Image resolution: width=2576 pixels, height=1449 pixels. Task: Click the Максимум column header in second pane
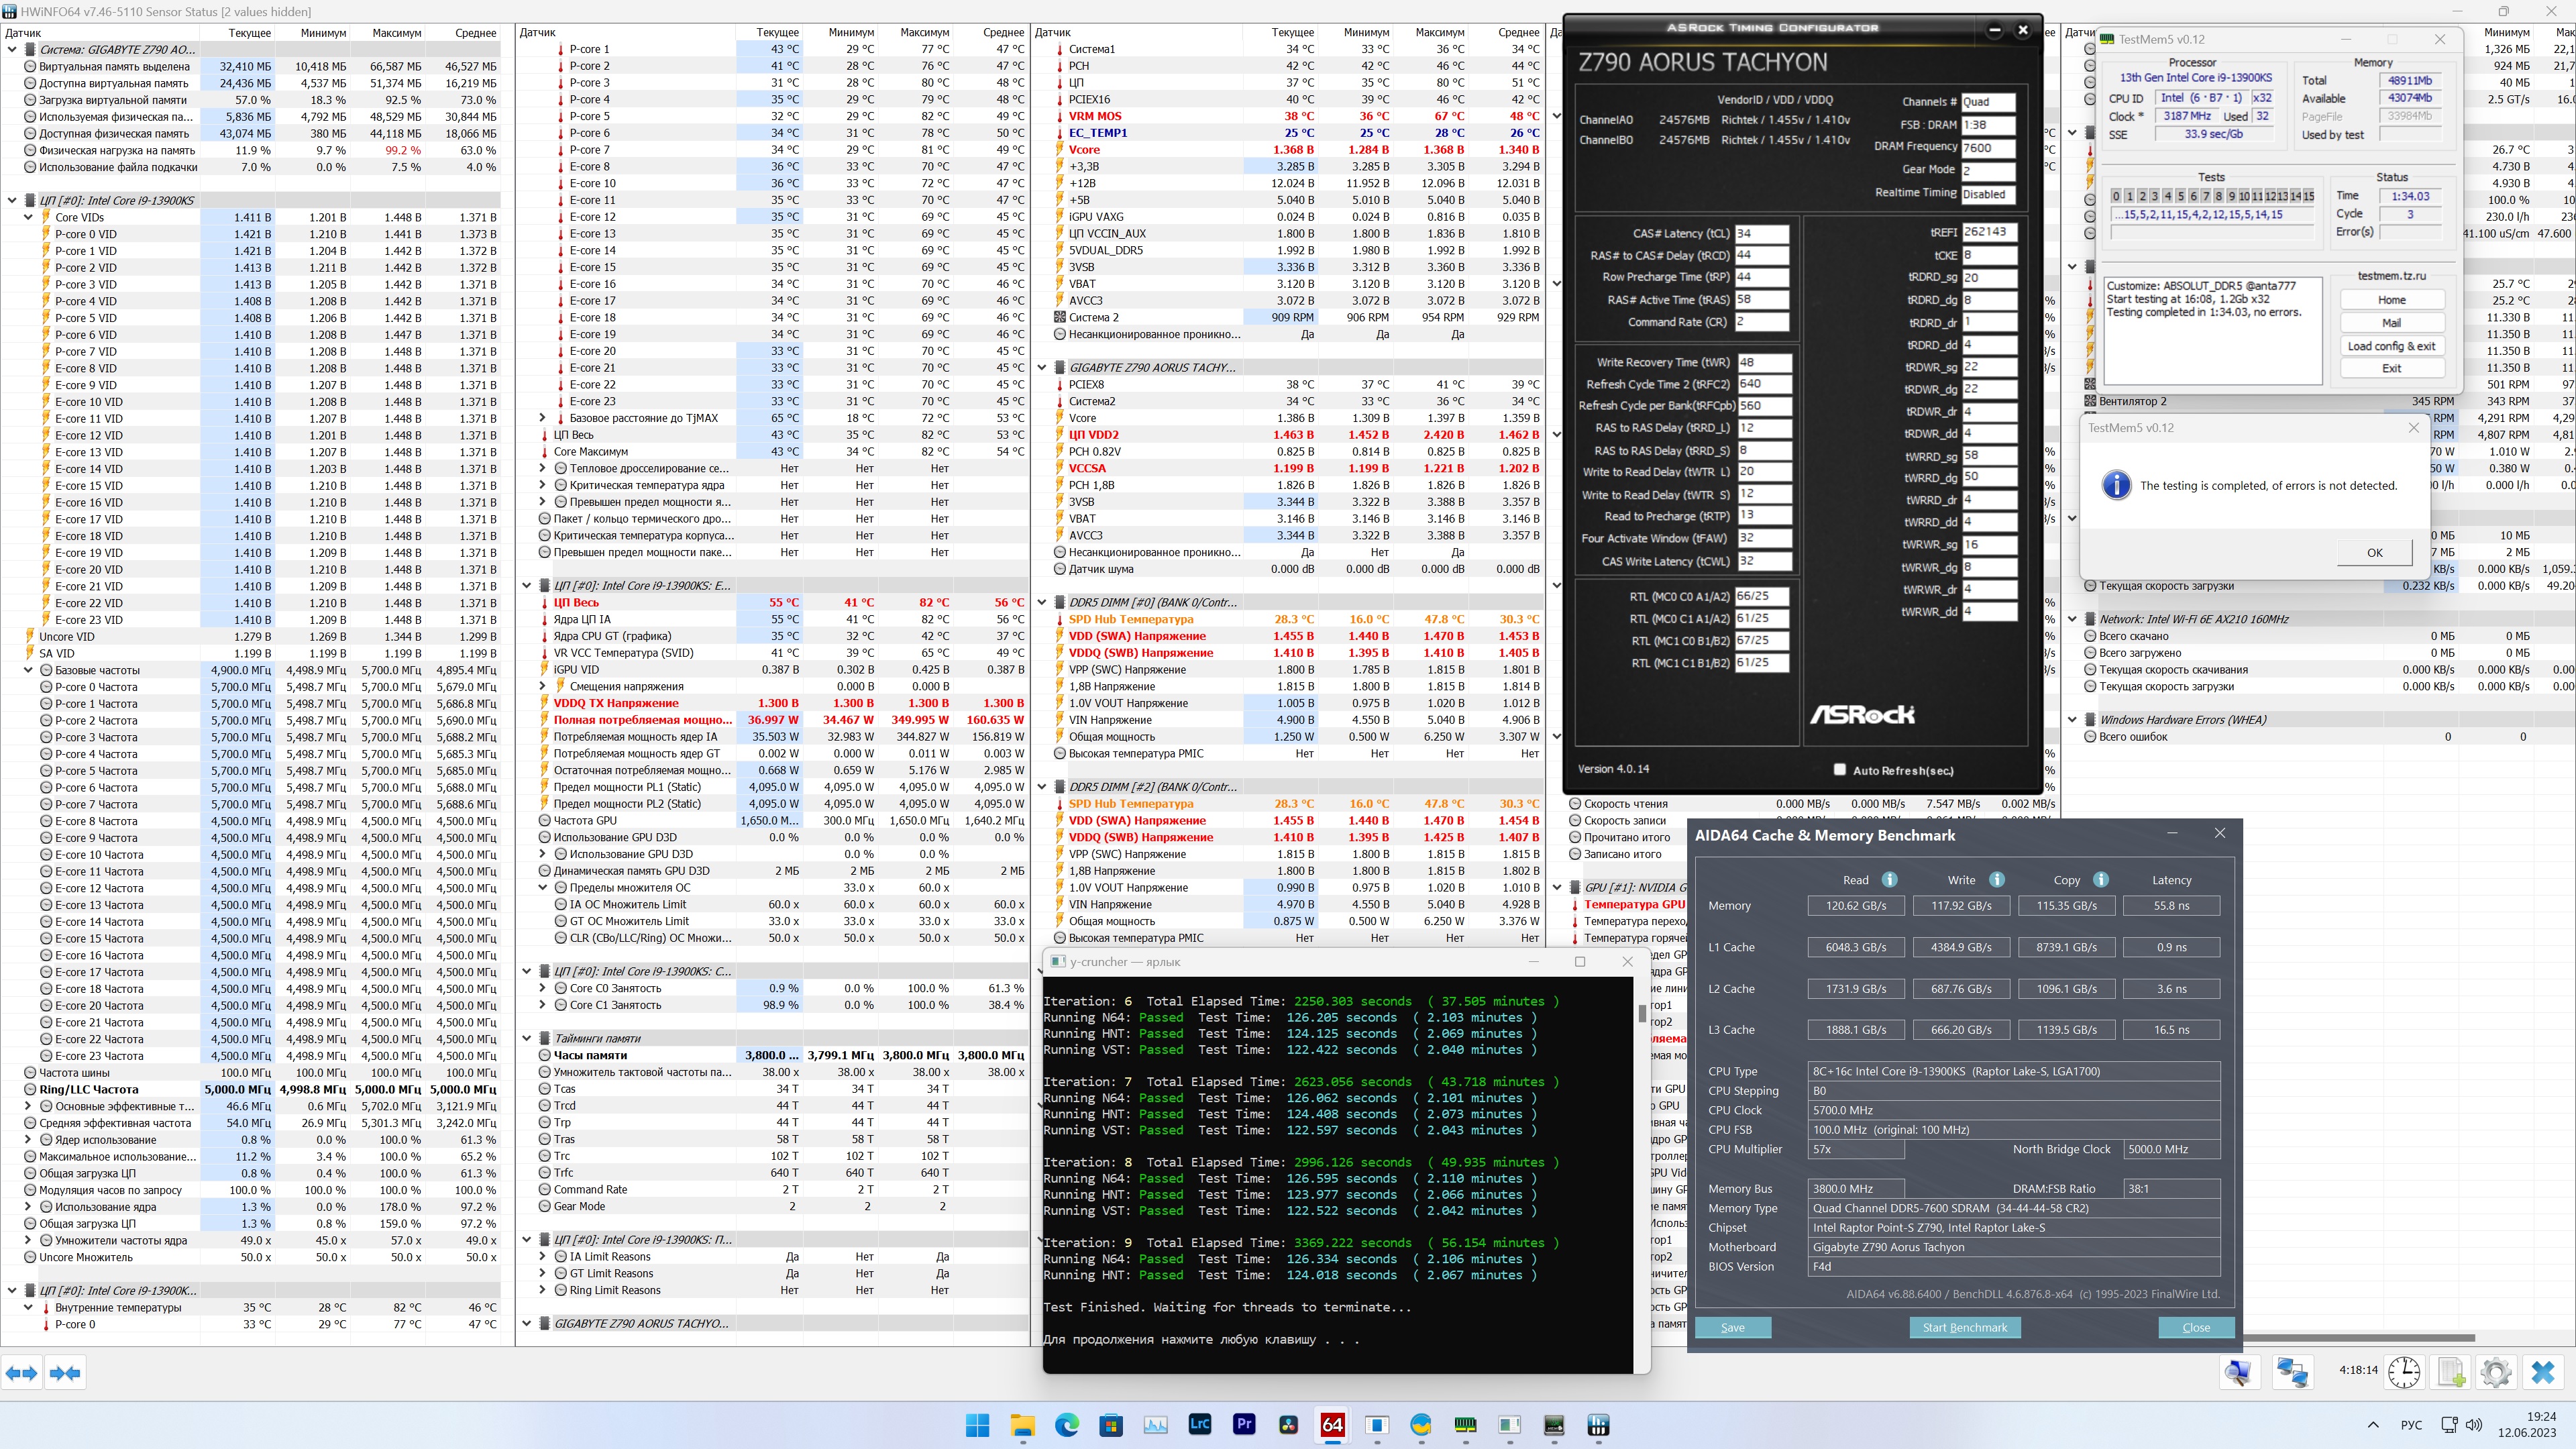tap(924, 33)
